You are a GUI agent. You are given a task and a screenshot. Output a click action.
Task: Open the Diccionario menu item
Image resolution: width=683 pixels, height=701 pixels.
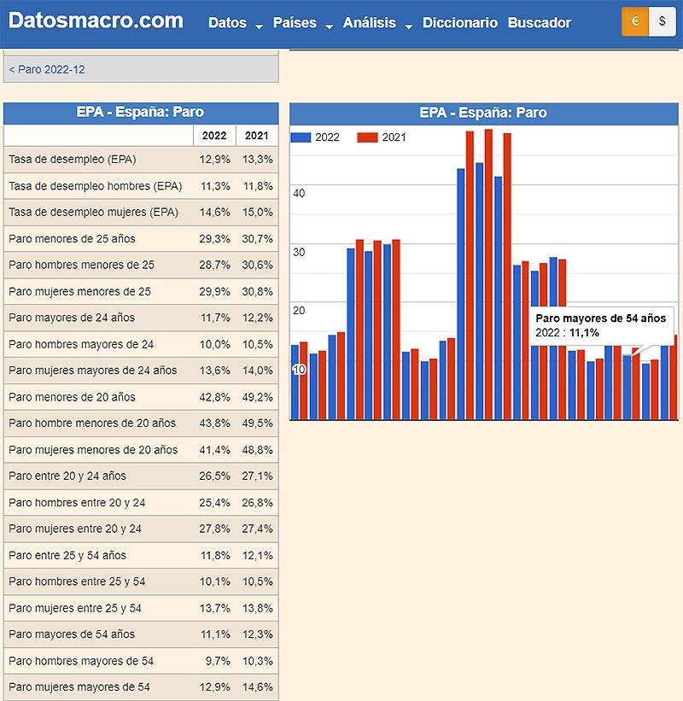coord(459,23)
